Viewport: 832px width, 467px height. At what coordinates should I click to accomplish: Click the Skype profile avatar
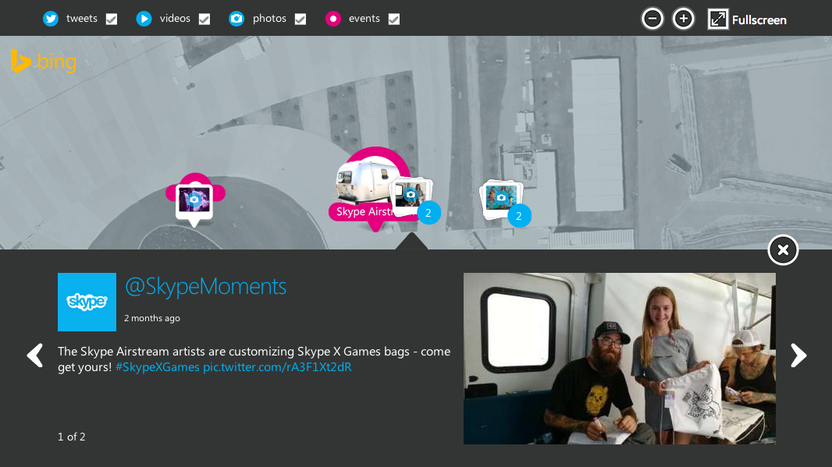tap(87, 302)
